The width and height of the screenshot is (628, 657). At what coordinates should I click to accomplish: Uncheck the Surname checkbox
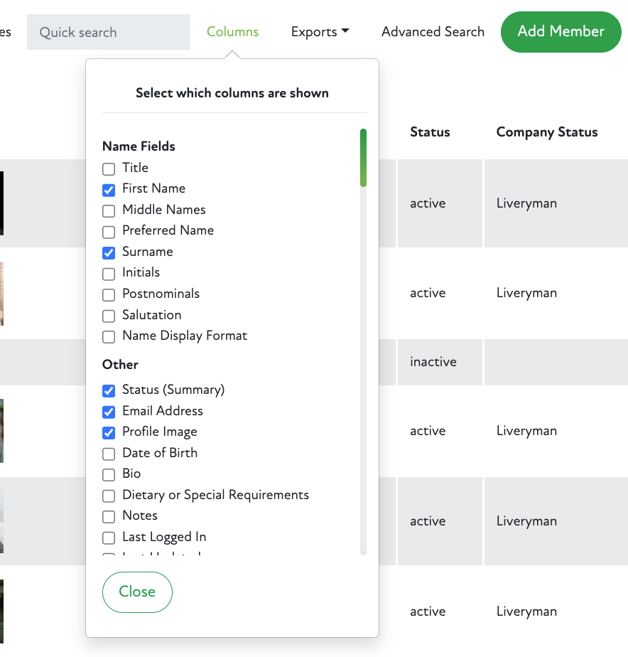pyautogui.click(x=109, y=252)
